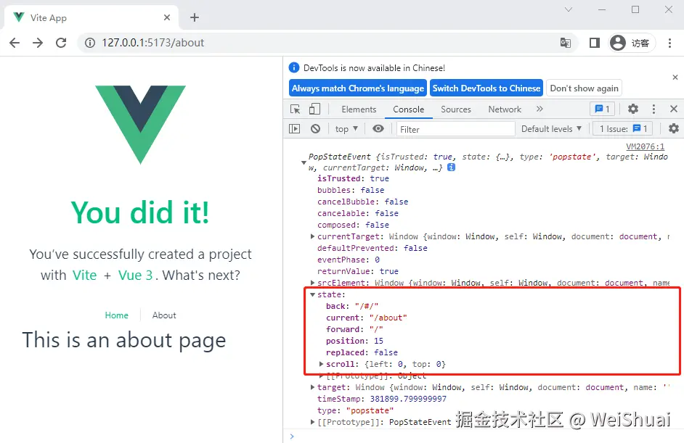Toggle the console sidebar icon

coord(295,128)
